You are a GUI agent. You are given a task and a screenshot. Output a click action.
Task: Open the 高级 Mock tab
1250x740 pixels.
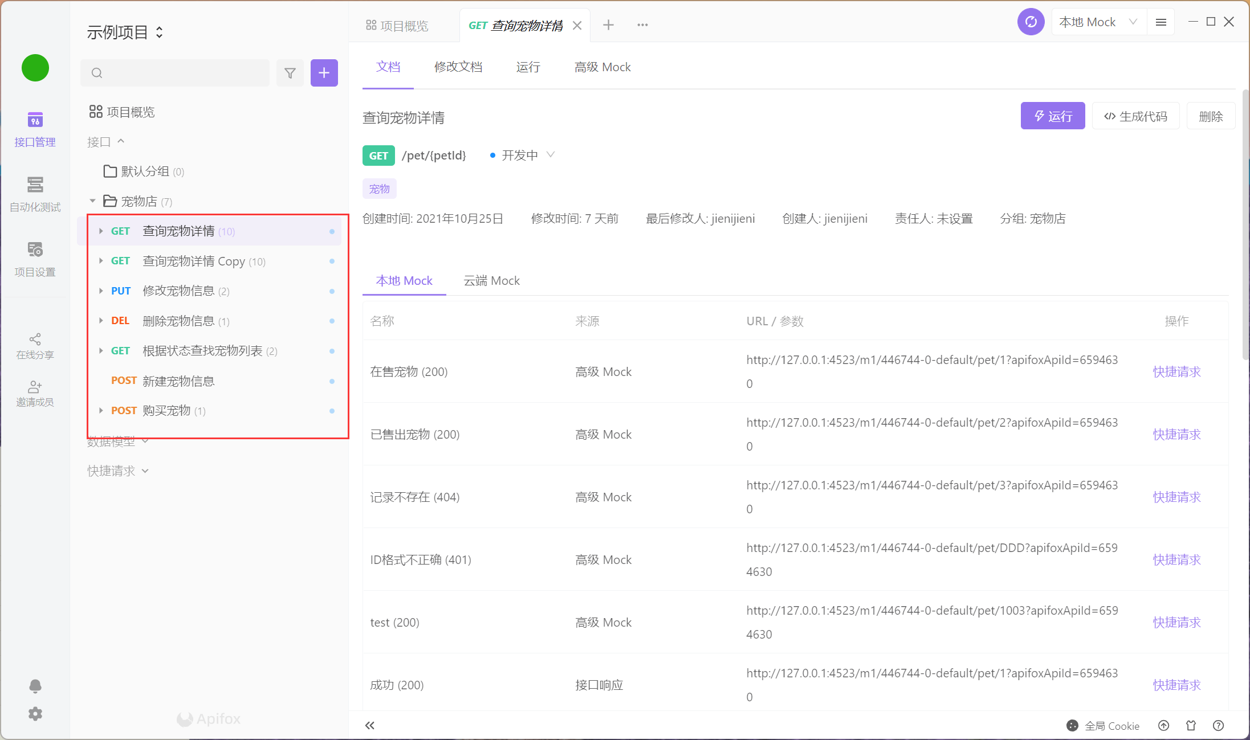602,67
